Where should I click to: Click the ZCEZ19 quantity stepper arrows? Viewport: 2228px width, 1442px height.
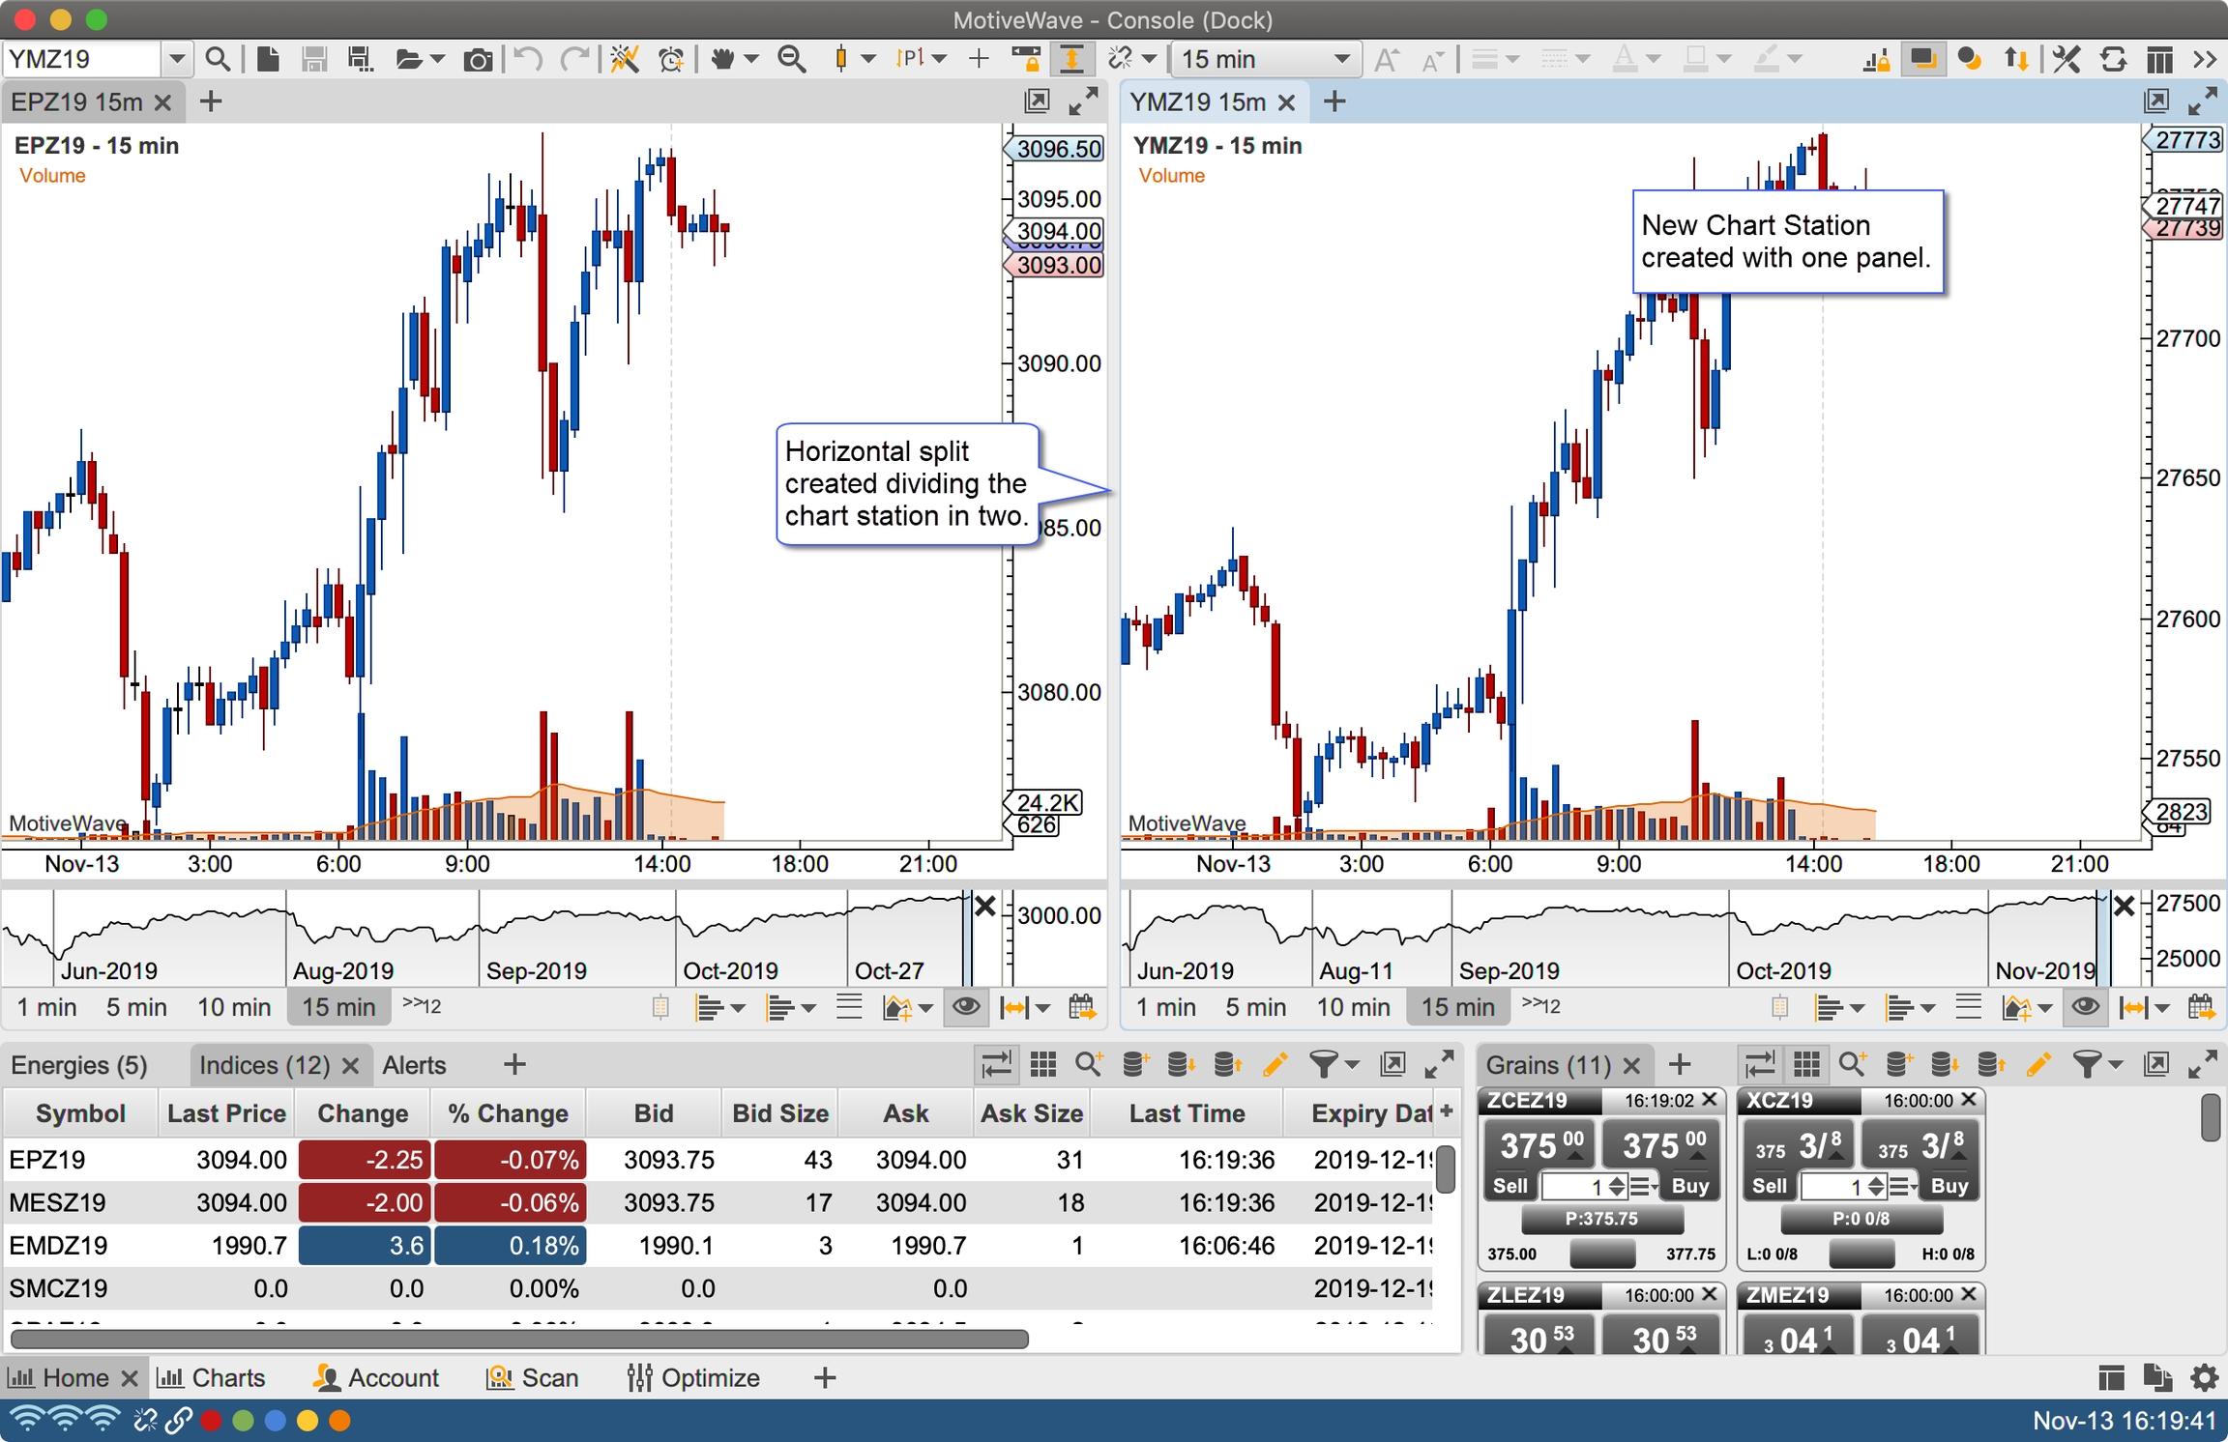coord(1617,1186)
